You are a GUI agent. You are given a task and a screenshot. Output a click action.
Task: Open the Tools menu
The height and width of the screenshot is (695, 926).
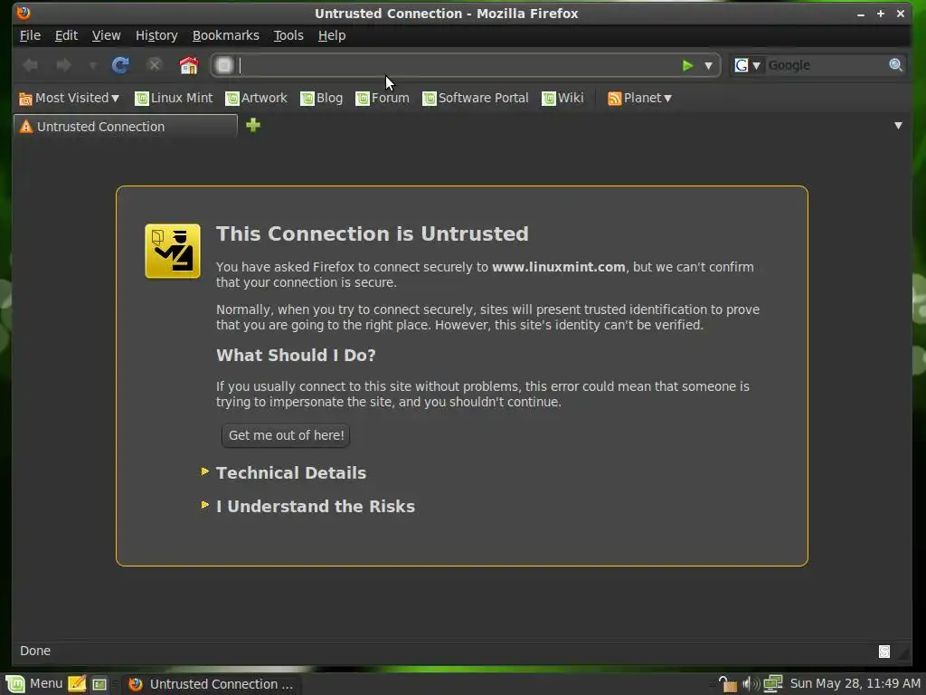click(x=288, y=35)
